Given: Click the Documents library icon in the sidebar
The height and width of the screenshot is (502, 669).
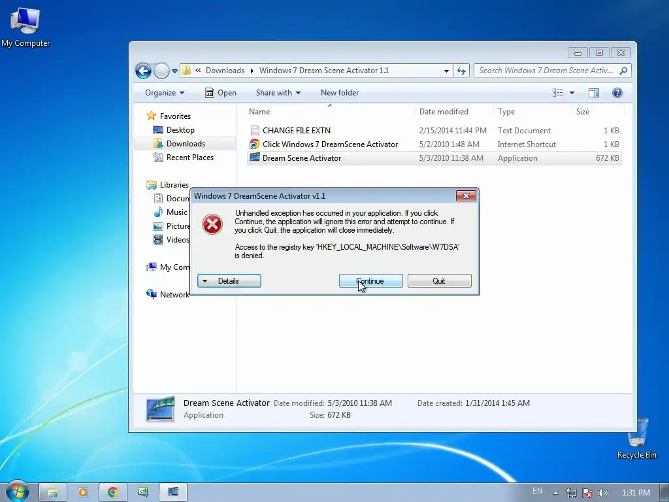Looking at the screenshot, I should pos(158,198).
